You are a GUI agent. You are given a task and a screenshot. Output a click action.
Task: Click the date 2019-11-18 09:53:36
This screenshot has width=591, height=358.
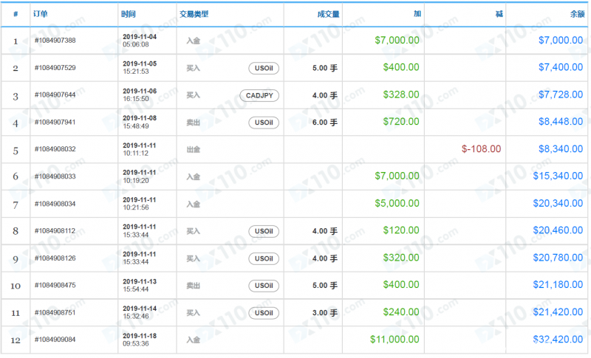[140, 340]
